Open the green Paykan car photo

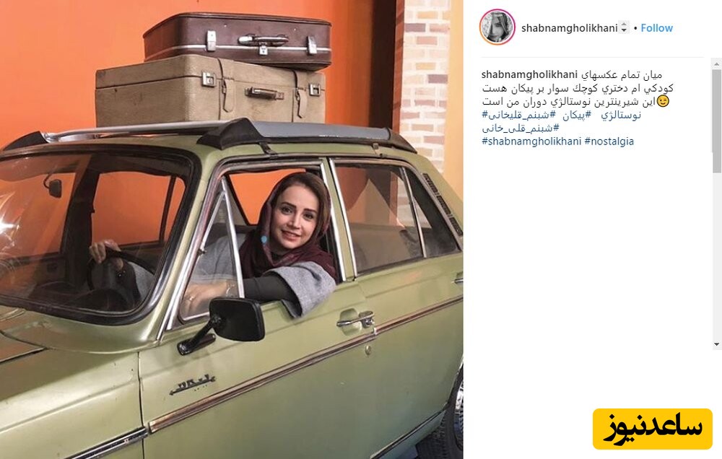(231, 229)
